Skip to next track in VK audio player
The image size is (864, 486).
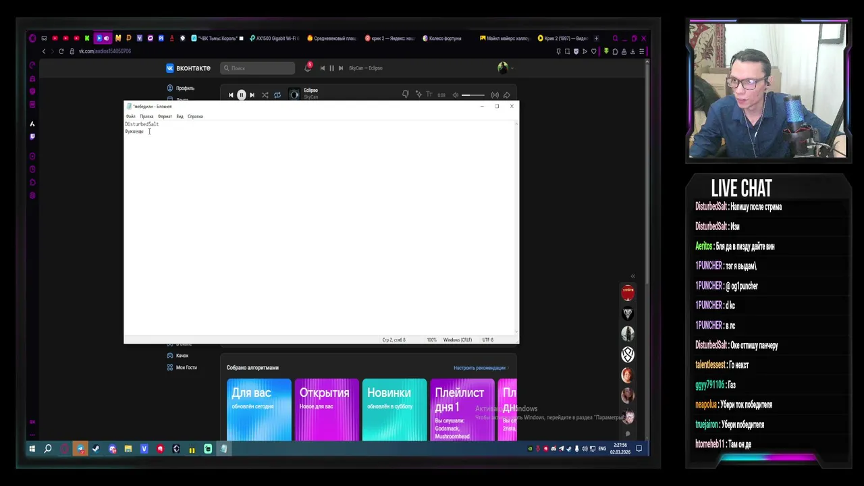click(252, 95)
